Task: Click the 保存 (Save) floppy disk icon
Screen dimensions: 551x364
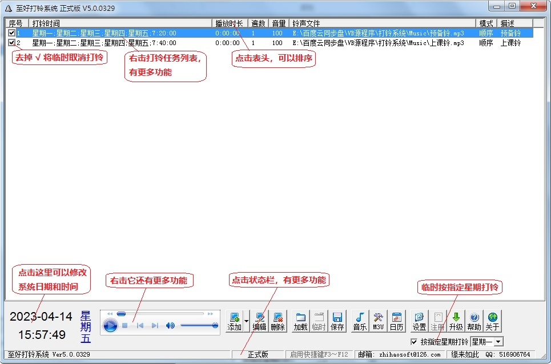Action: pyautogui.click(x=338, y=320)
